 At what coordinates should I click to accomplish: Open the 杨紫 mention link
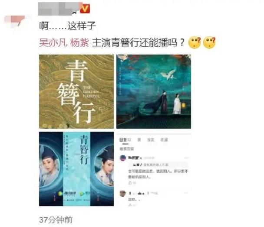click(x=79, y=42)
